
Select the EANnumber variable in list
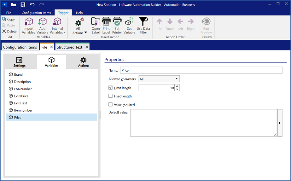pos(23,89)
